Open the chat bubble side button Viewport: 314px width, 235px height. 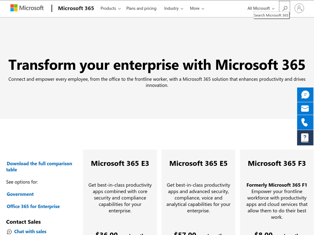click(x=305, y=95)
